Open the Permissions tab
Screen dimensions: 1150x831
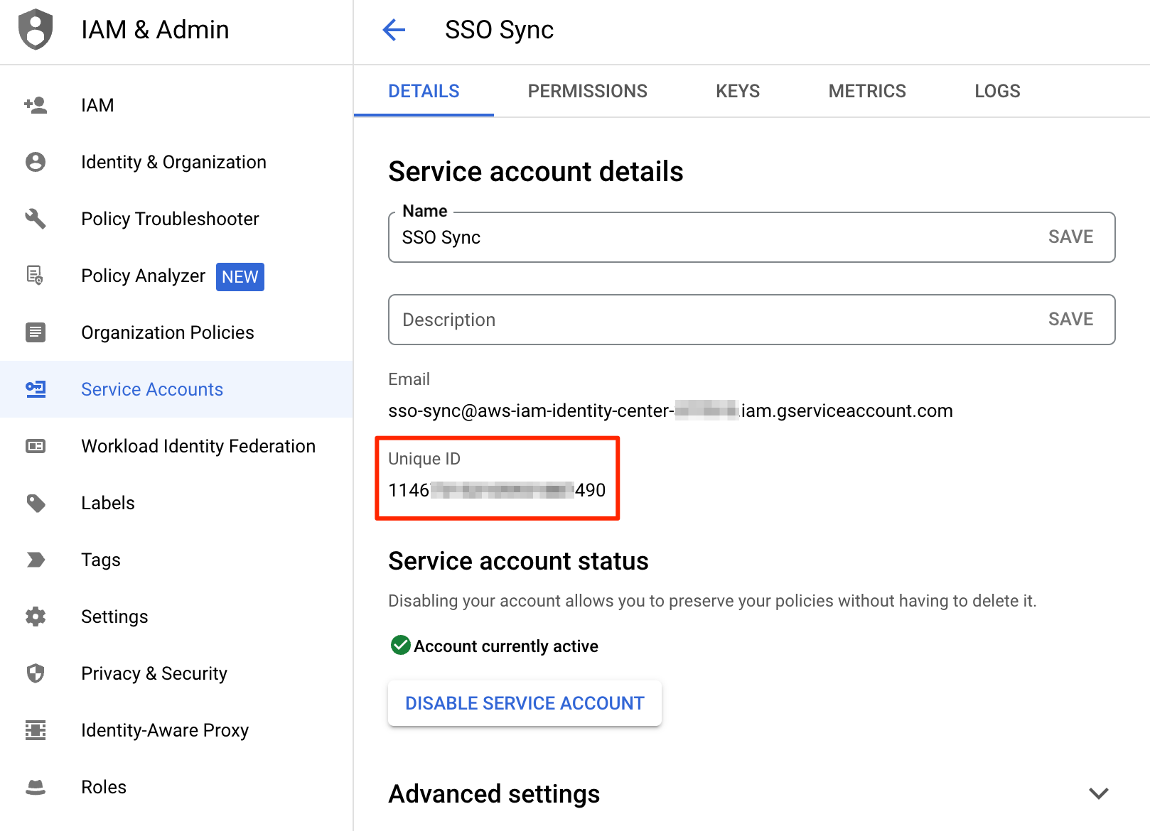tap(587, 91)
